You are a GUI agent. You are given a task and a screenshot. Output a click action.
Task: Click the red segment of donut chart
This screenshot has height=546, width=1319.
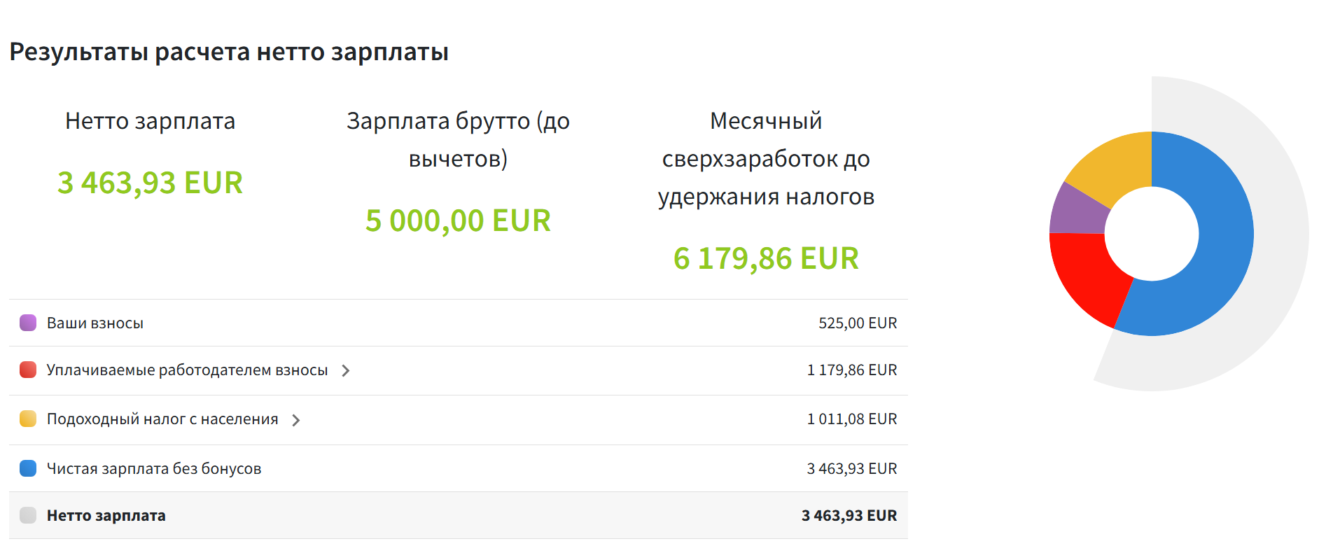point(1087,273)
